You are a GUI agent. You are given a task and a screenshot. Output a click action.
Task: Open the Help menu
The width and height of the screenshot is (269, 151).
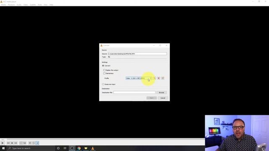51,5
